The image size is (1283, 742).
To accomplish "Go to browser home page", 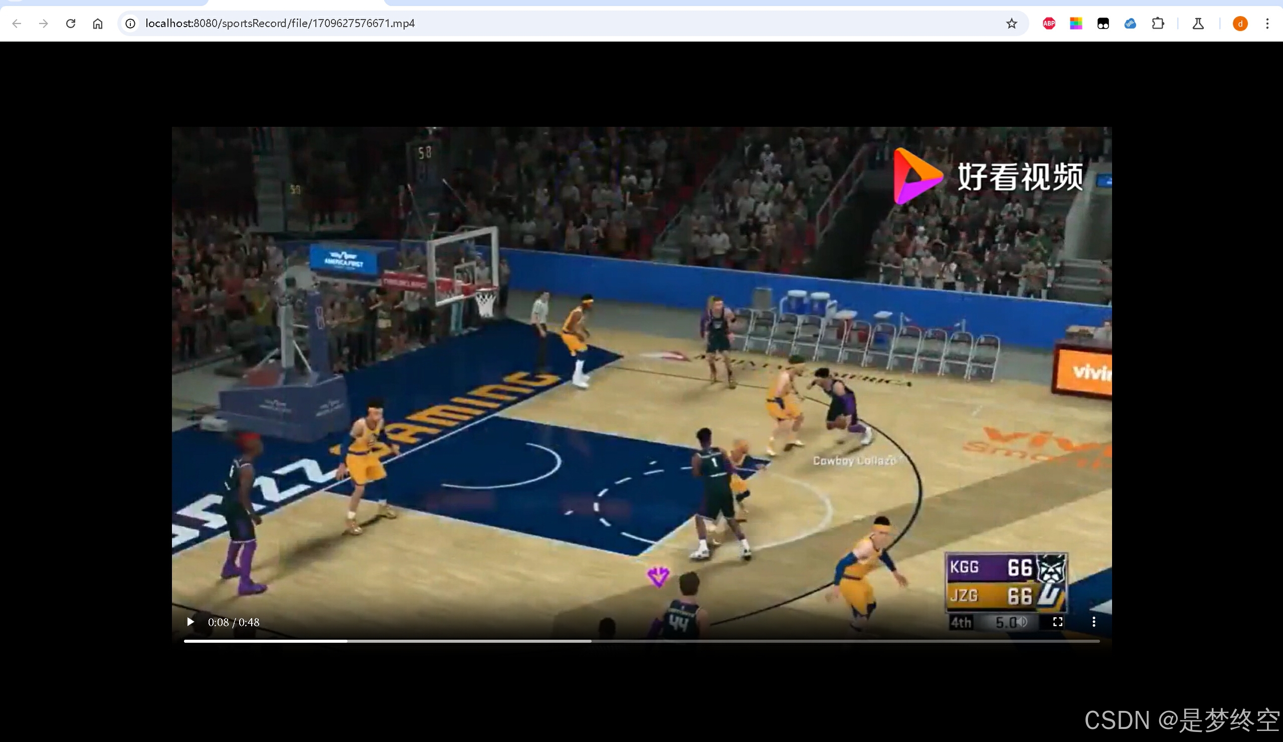I will 98,24.
